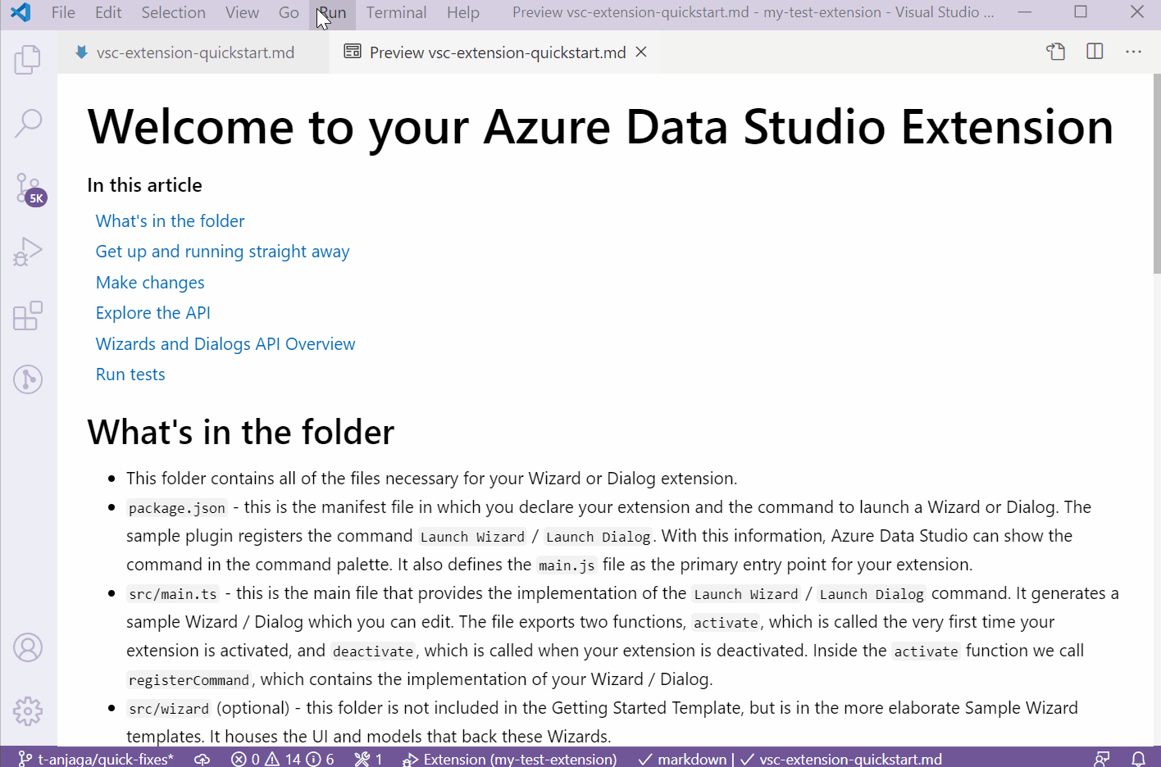Click the feedback icon in status bar
1161x767 pixels.
pos(1102,759)
